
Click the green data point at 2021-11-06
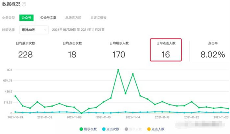[x=81, y=113]
